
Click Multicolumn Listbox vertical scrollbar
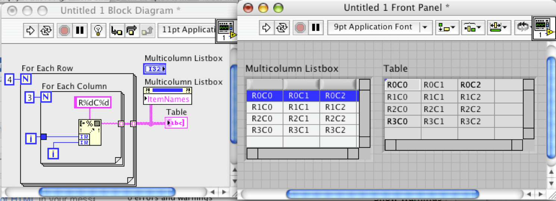coord(364,113)
